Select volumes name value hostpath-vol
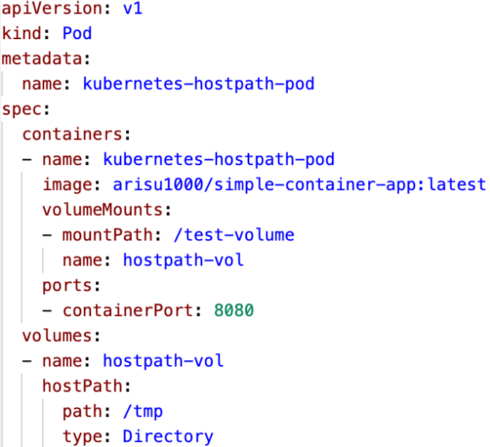Screen dimensions: 490x447 (x=163, y=362)
